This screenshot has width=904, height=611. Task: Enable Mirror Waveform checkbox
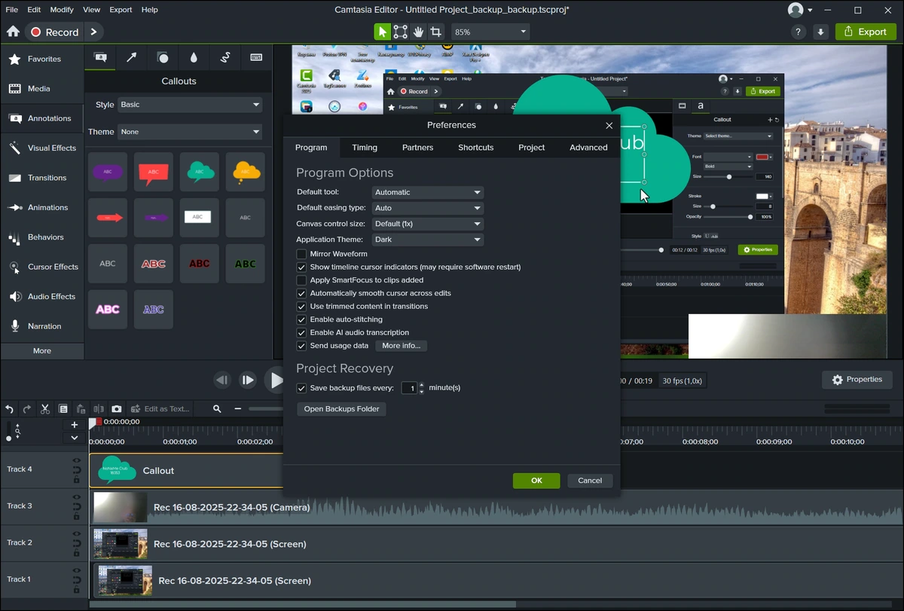301,254
